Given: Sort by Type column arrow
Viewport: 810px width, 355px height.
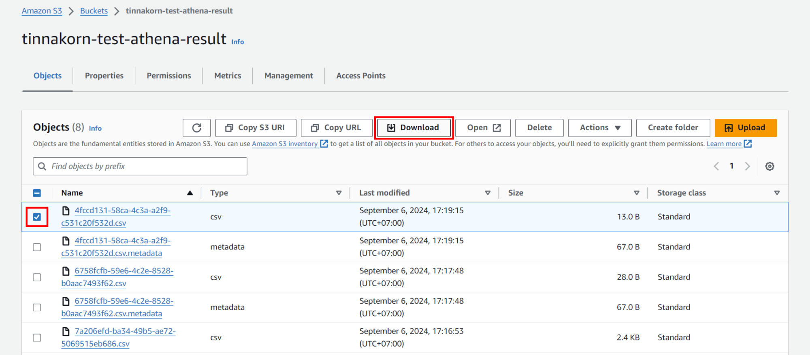Looking at the screenshot, I should [339, 193].
